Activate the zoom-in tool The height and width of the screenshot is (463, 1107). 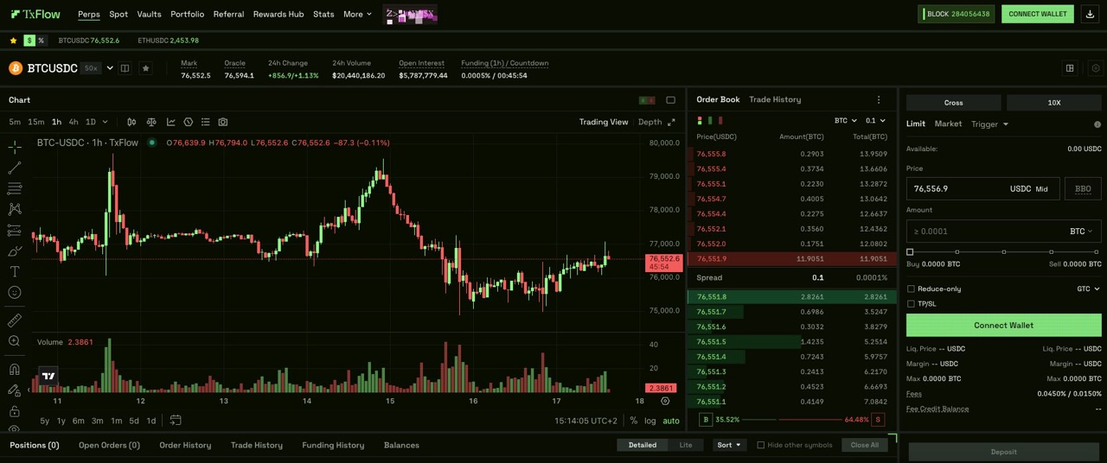[15, 341]
